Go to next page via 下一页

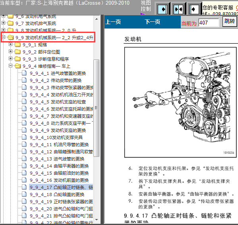153,22
